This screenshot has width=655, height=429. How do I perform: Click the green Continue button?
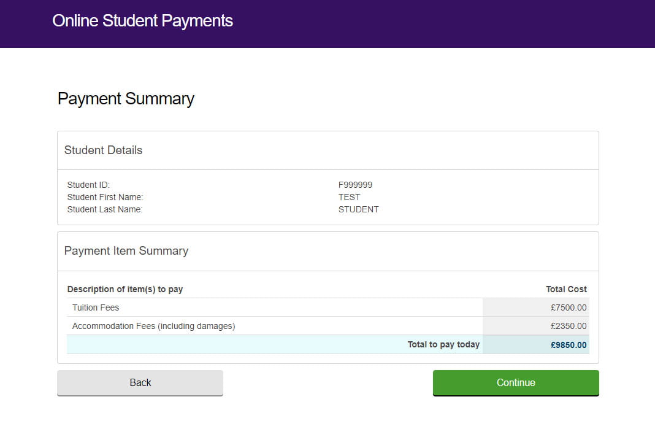coord(516,382)
